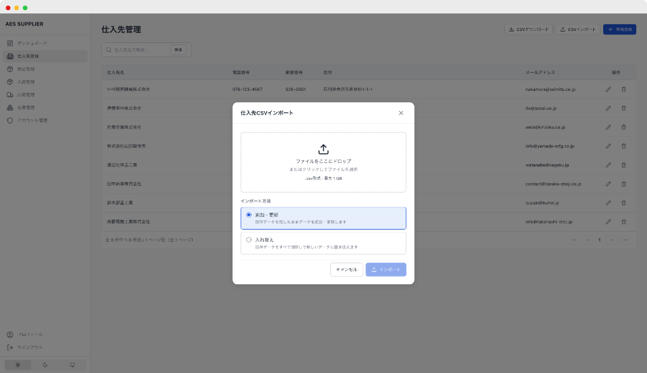Select the 入れ替え radio option
The width and height of the screenshot is (647, 373).
[249, 239]
